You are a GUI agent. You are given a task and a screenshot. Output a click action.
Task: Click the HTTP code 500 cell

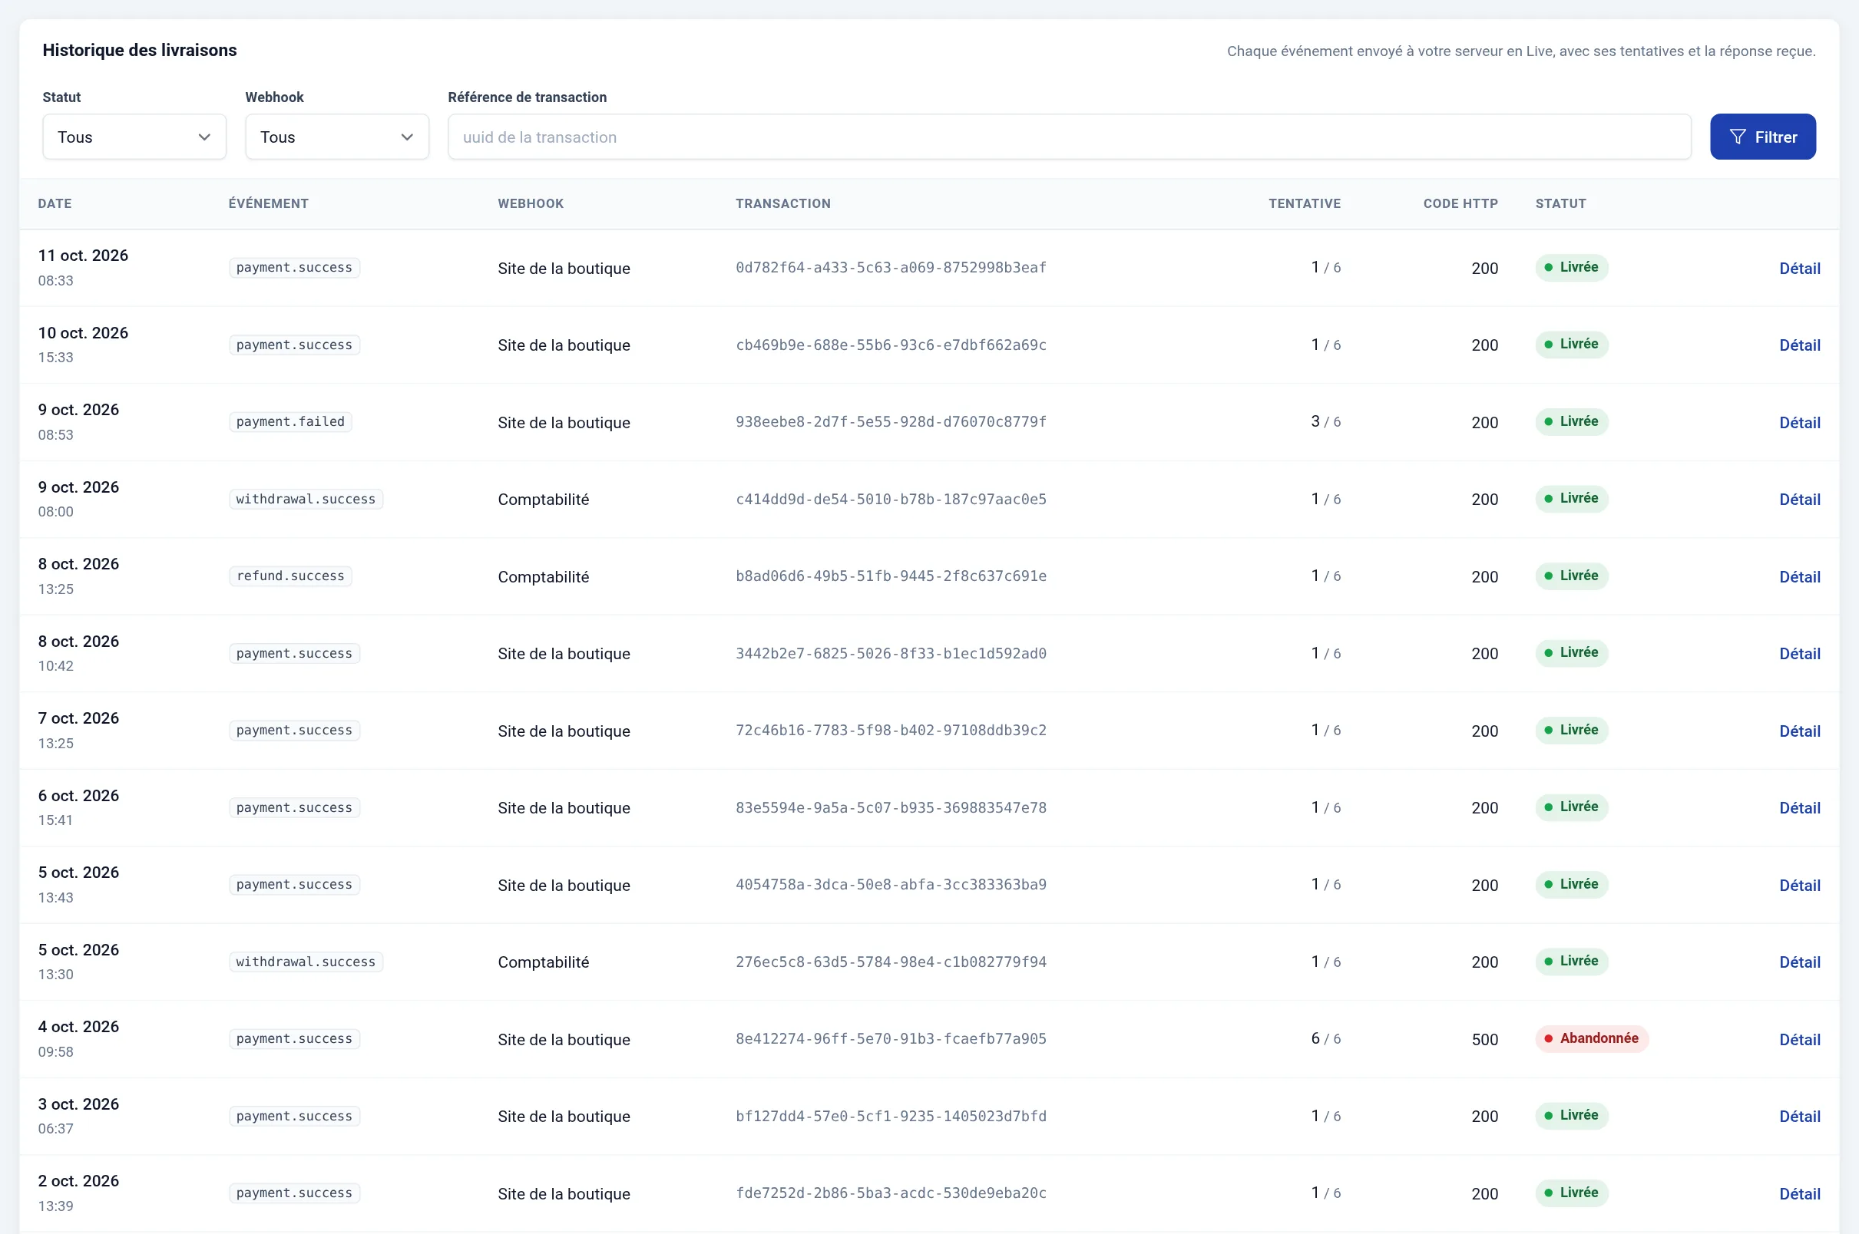pos(1484,1040)
